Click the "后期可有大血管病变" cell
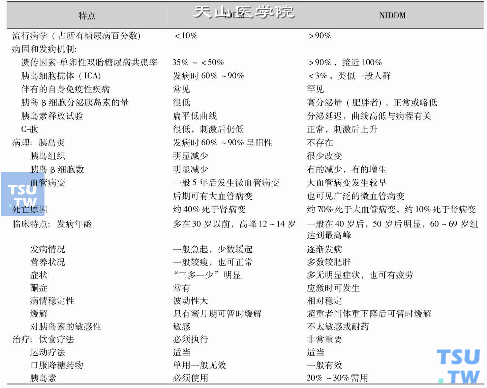This screenshot has height=388, width=487. pyautogui.click(x=213, y=196)
